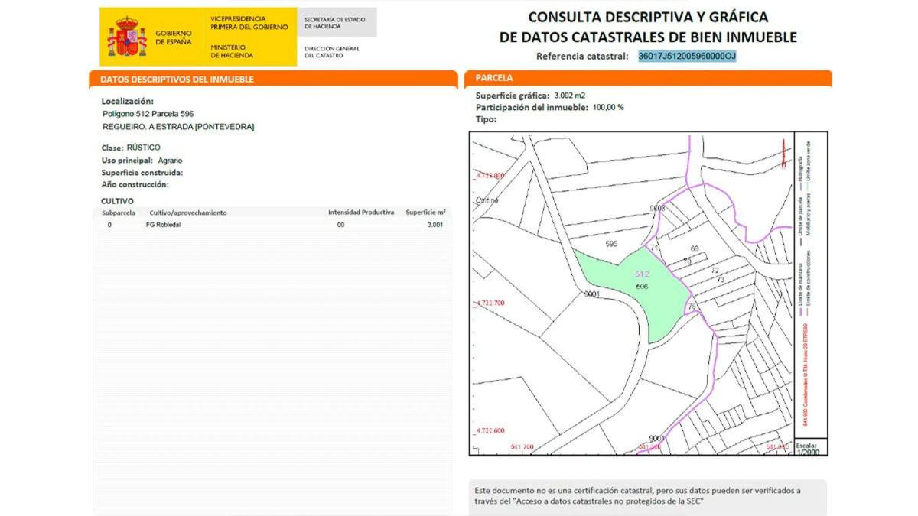Click the Gobierno de España logo text
This screenshot has height=516, width=918.
tap(173, 37)
